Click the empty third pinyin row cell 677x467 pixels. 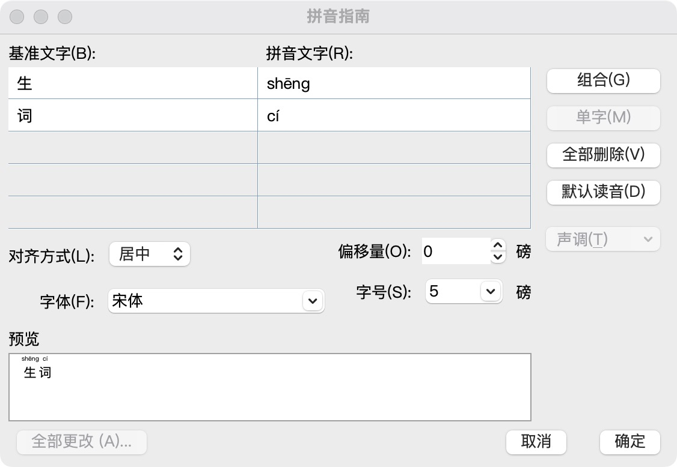point(394,148)
